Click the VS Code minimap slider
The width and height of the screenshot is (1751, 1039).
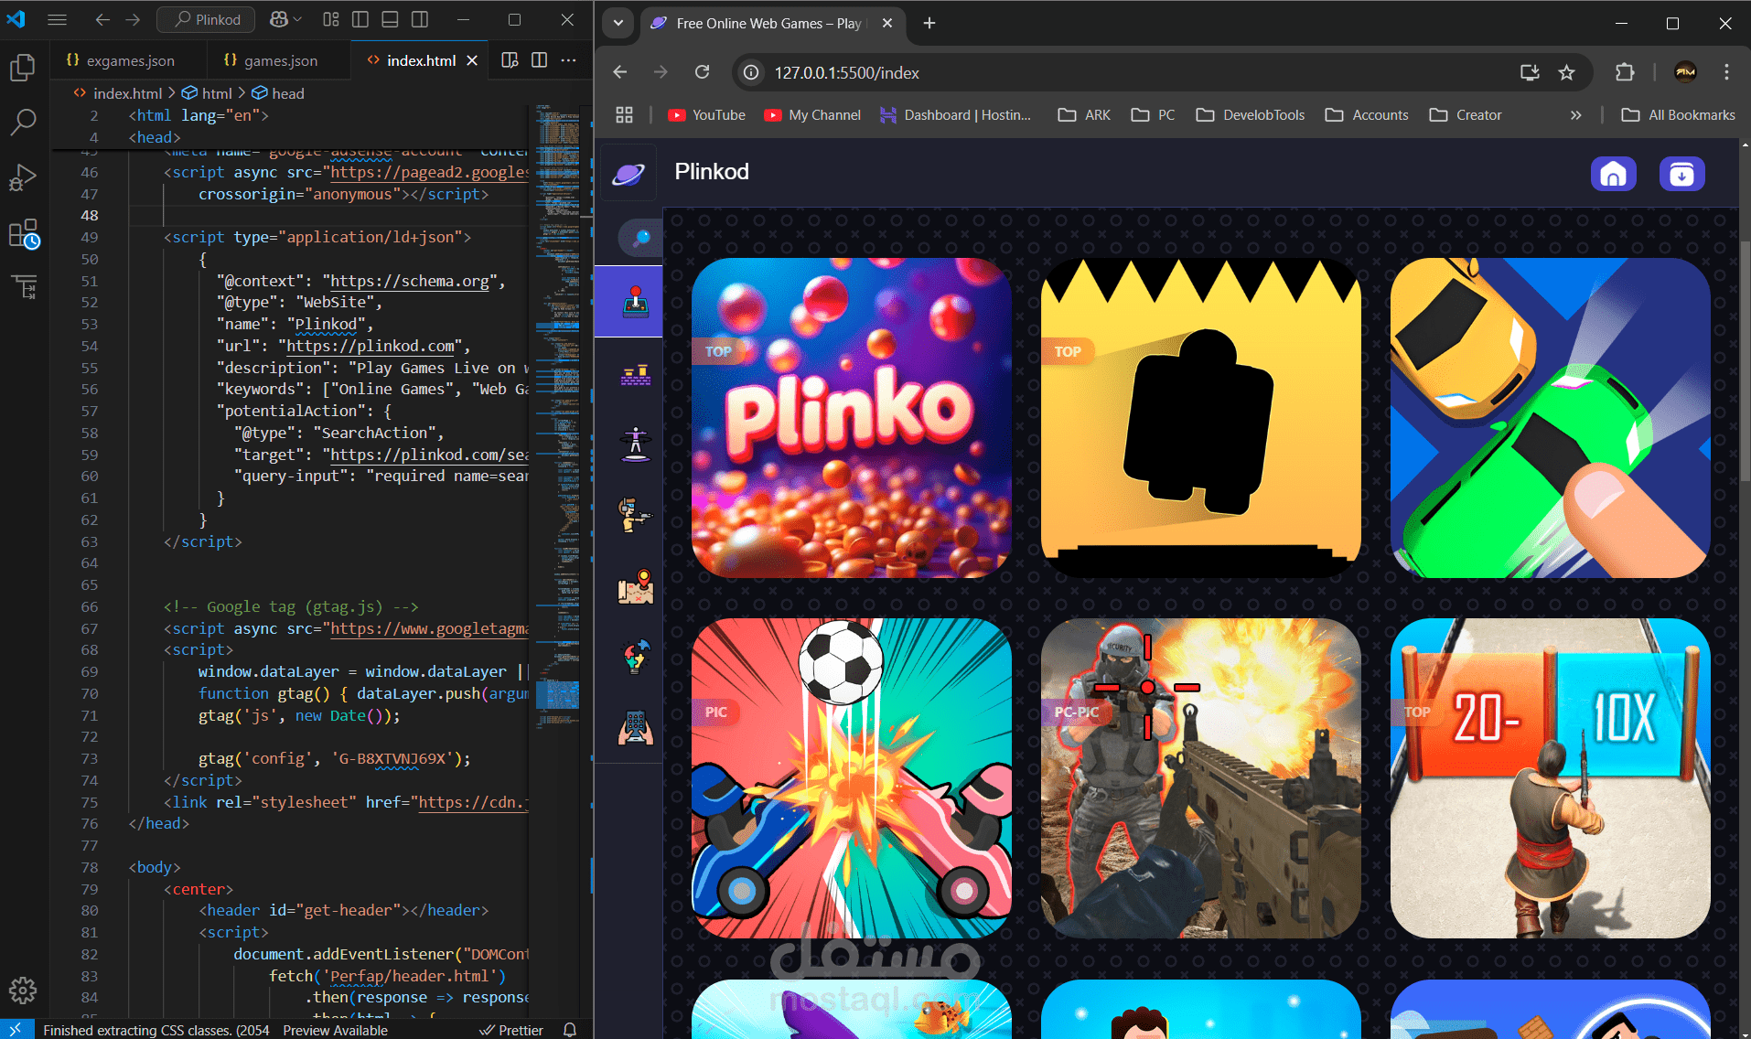tap(557, 693)
